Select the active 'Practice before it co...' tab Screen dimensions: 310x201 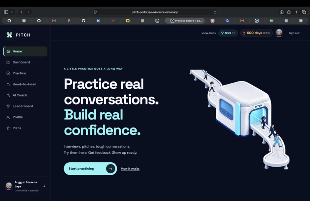(185, 20)
